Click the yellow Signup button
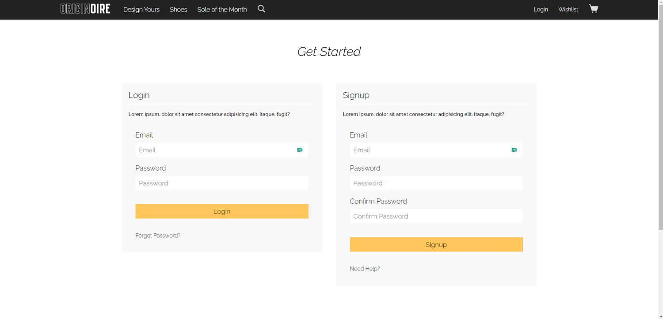Image resolution: width=663 pixels, height=319 pixels. click(436, 244)
